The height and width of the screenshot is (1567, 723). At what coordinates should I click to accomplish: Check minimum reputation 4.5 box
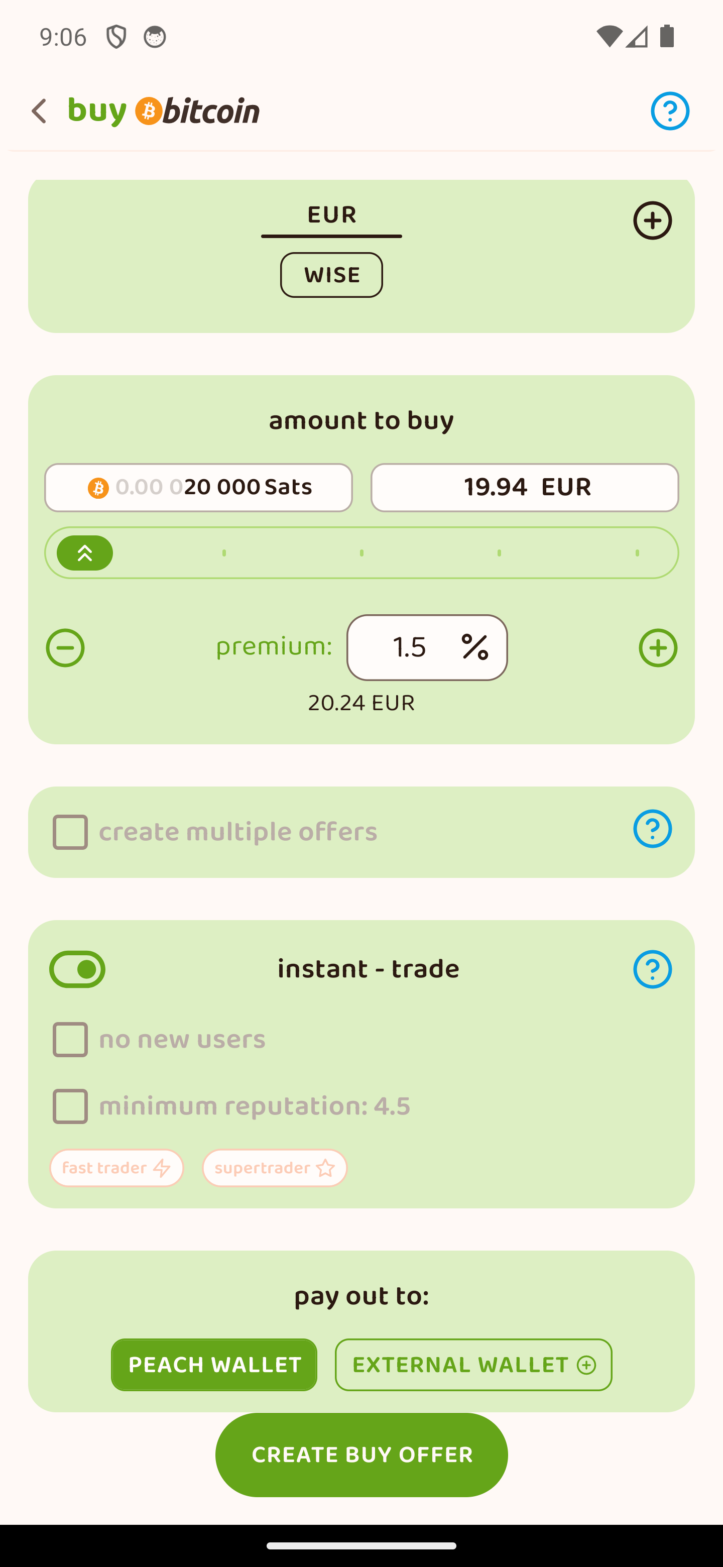pos(70,1106)
